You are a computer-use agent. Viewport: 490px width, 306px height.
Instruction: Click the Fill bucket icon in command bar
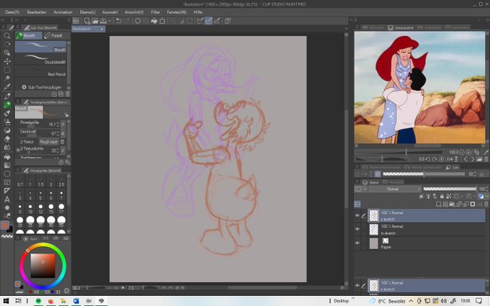tap(154, 21)
